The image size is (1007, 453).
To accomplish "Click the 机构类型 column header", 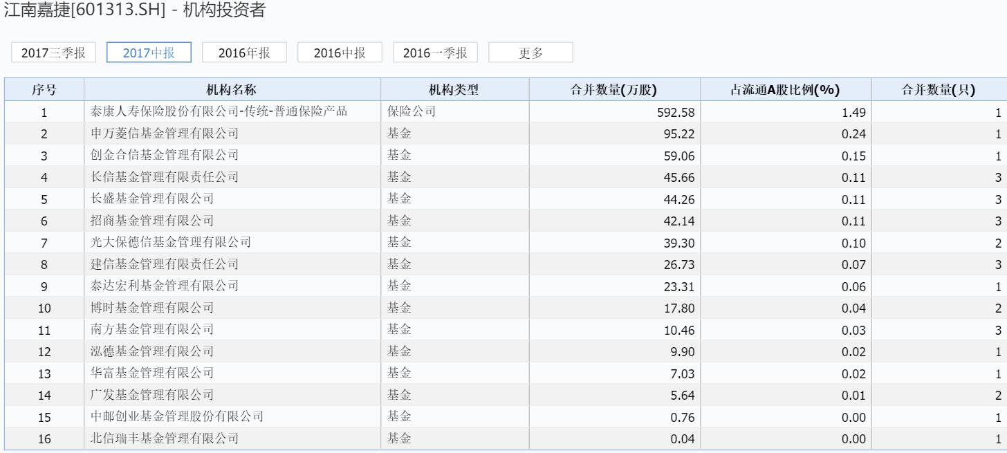I will click(454, 89).
